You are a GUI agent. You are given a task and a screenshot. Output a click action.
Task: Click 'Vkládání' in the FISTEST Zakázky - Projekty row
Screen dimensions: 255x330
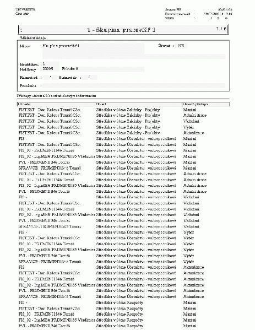191,121
